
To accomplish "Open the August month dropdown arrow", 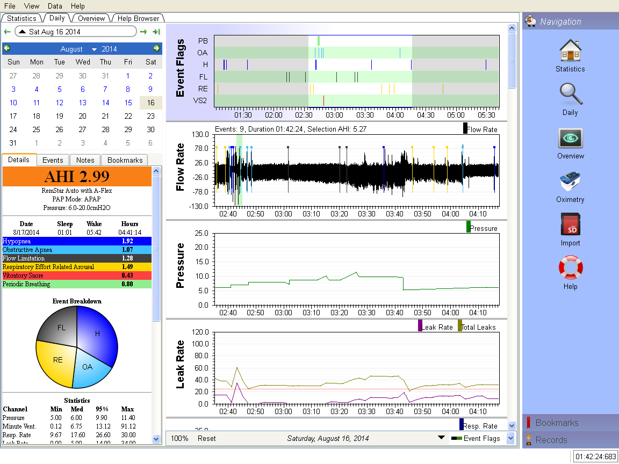I will pyautogui.click(x=94, y=49).
